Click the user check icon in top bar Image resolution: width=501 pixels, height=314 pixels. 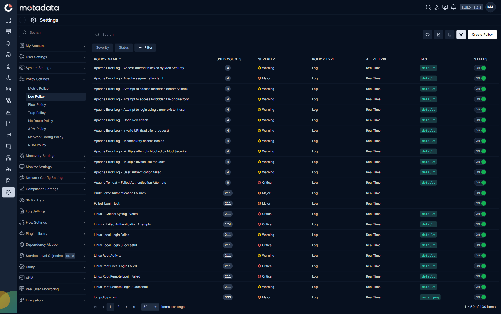point(437,7)
